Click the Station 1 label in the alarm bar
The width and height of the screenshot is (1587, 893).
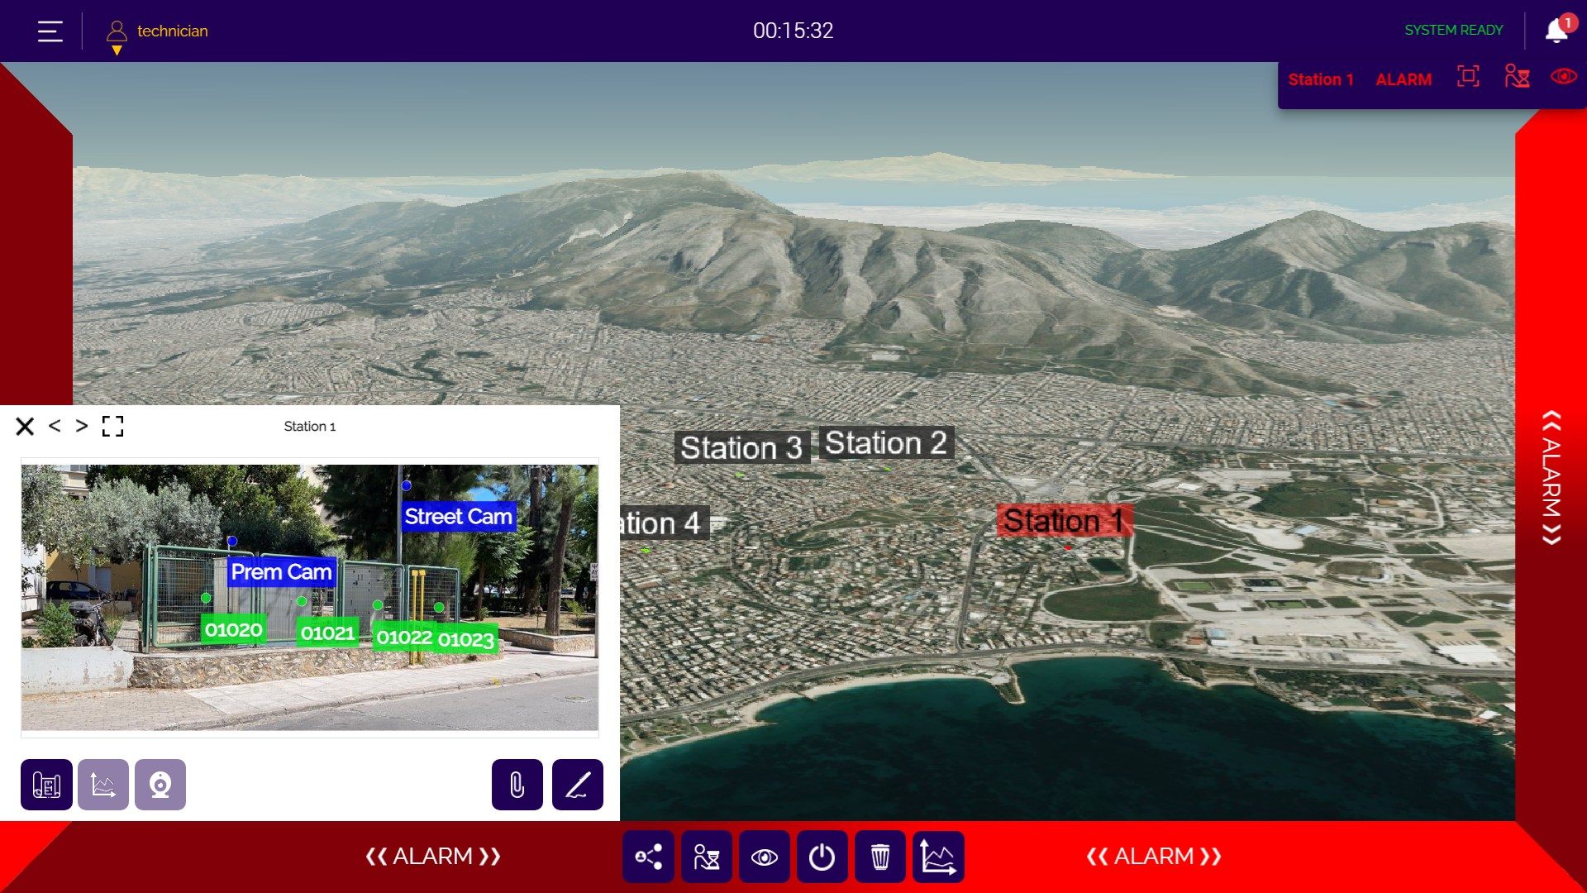point(1320,79)
